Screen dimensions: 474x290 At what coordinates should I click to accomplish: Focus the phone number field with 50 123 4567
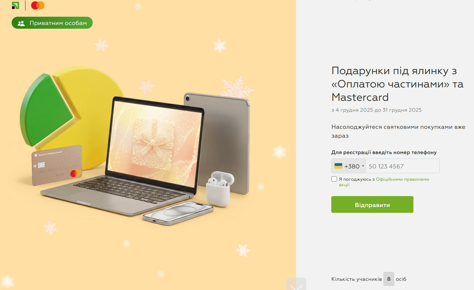402,166
